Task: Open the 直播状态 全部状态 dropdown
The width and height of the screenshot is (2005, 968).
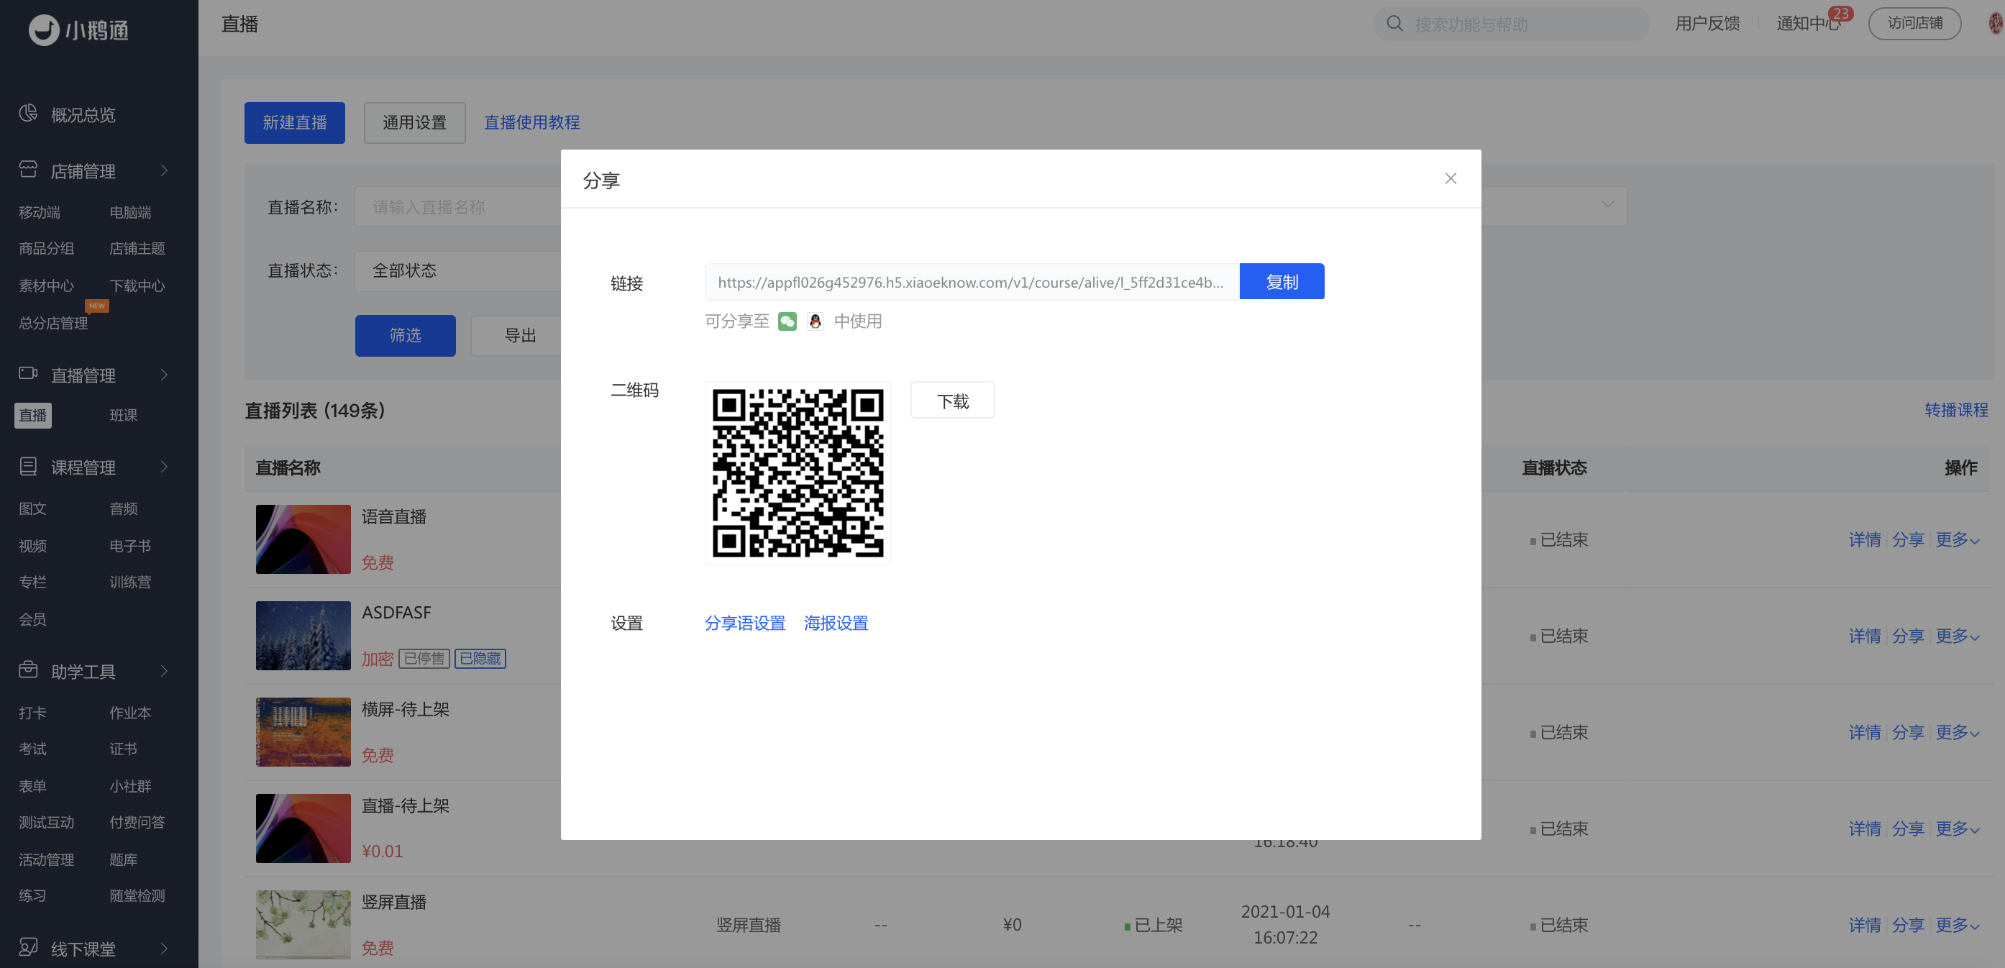Action: 457,271
